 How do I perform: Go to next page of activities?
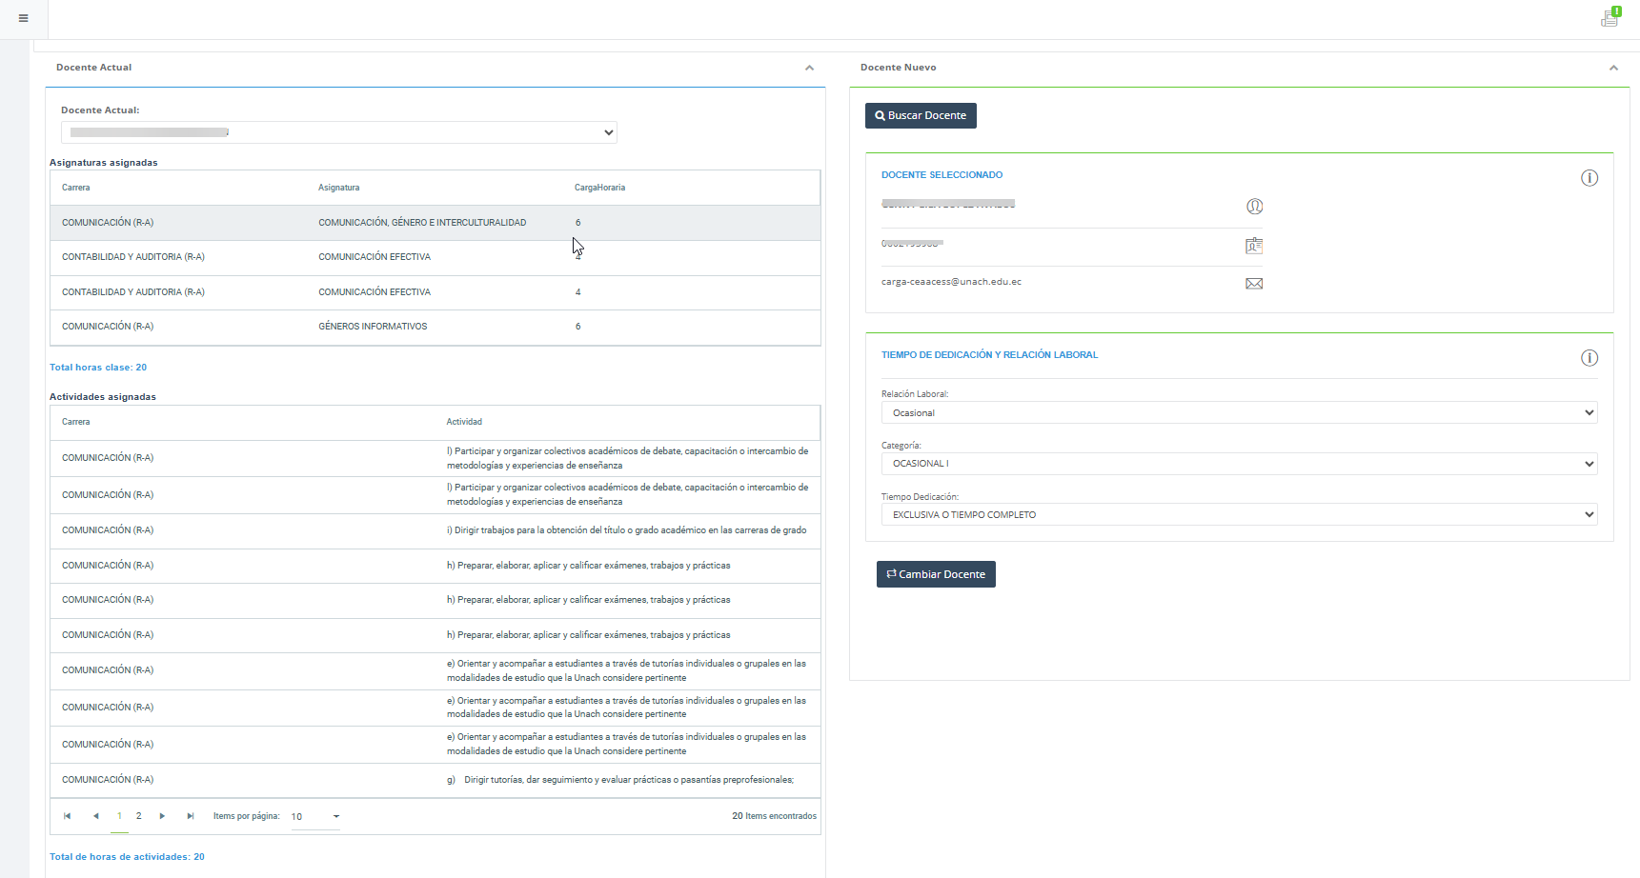tap(163, 816)
